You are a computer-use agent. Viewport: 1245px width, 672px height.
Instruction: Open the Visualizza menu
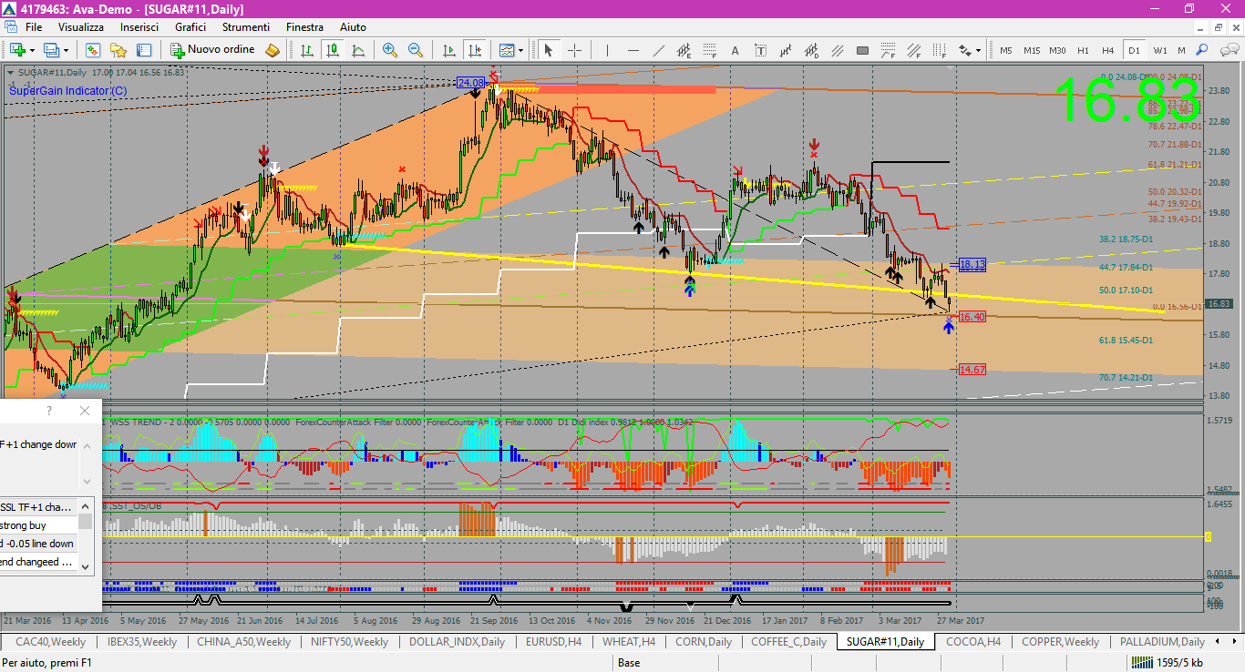(81, 27)
